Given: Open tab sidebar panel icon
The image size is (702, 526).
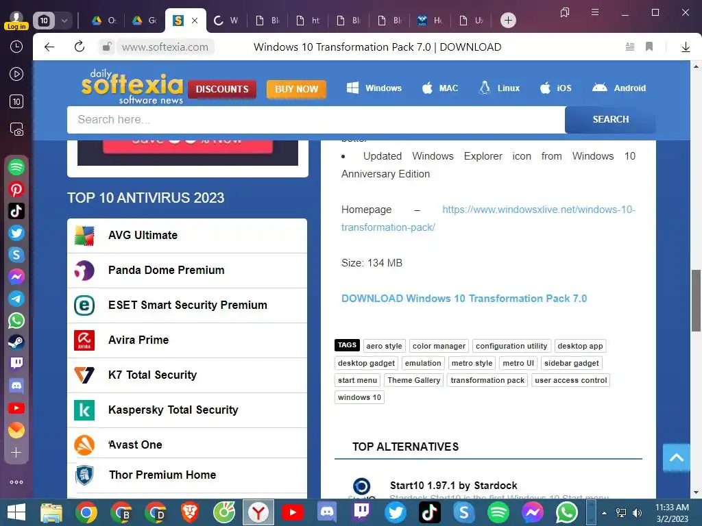Looking at the screenshot, I should click(x=565, y=12).
